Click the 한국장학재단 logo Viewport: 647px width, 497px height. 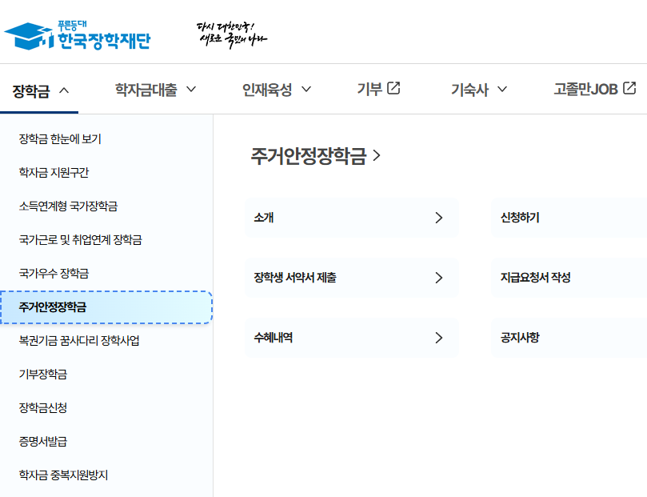(77, 34)
